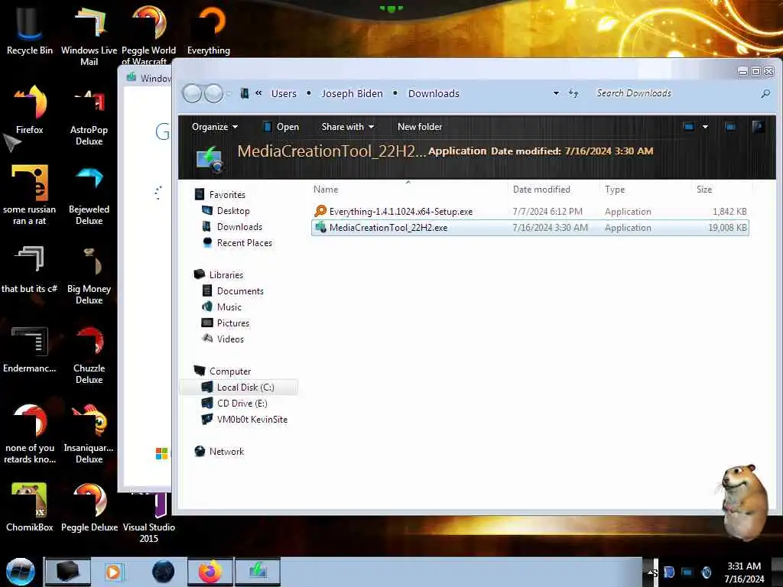
Task: Select Everything-1.4.1.1024.x64-Setup.exe file
Action: pyautogui.click(x=530, y=211)
